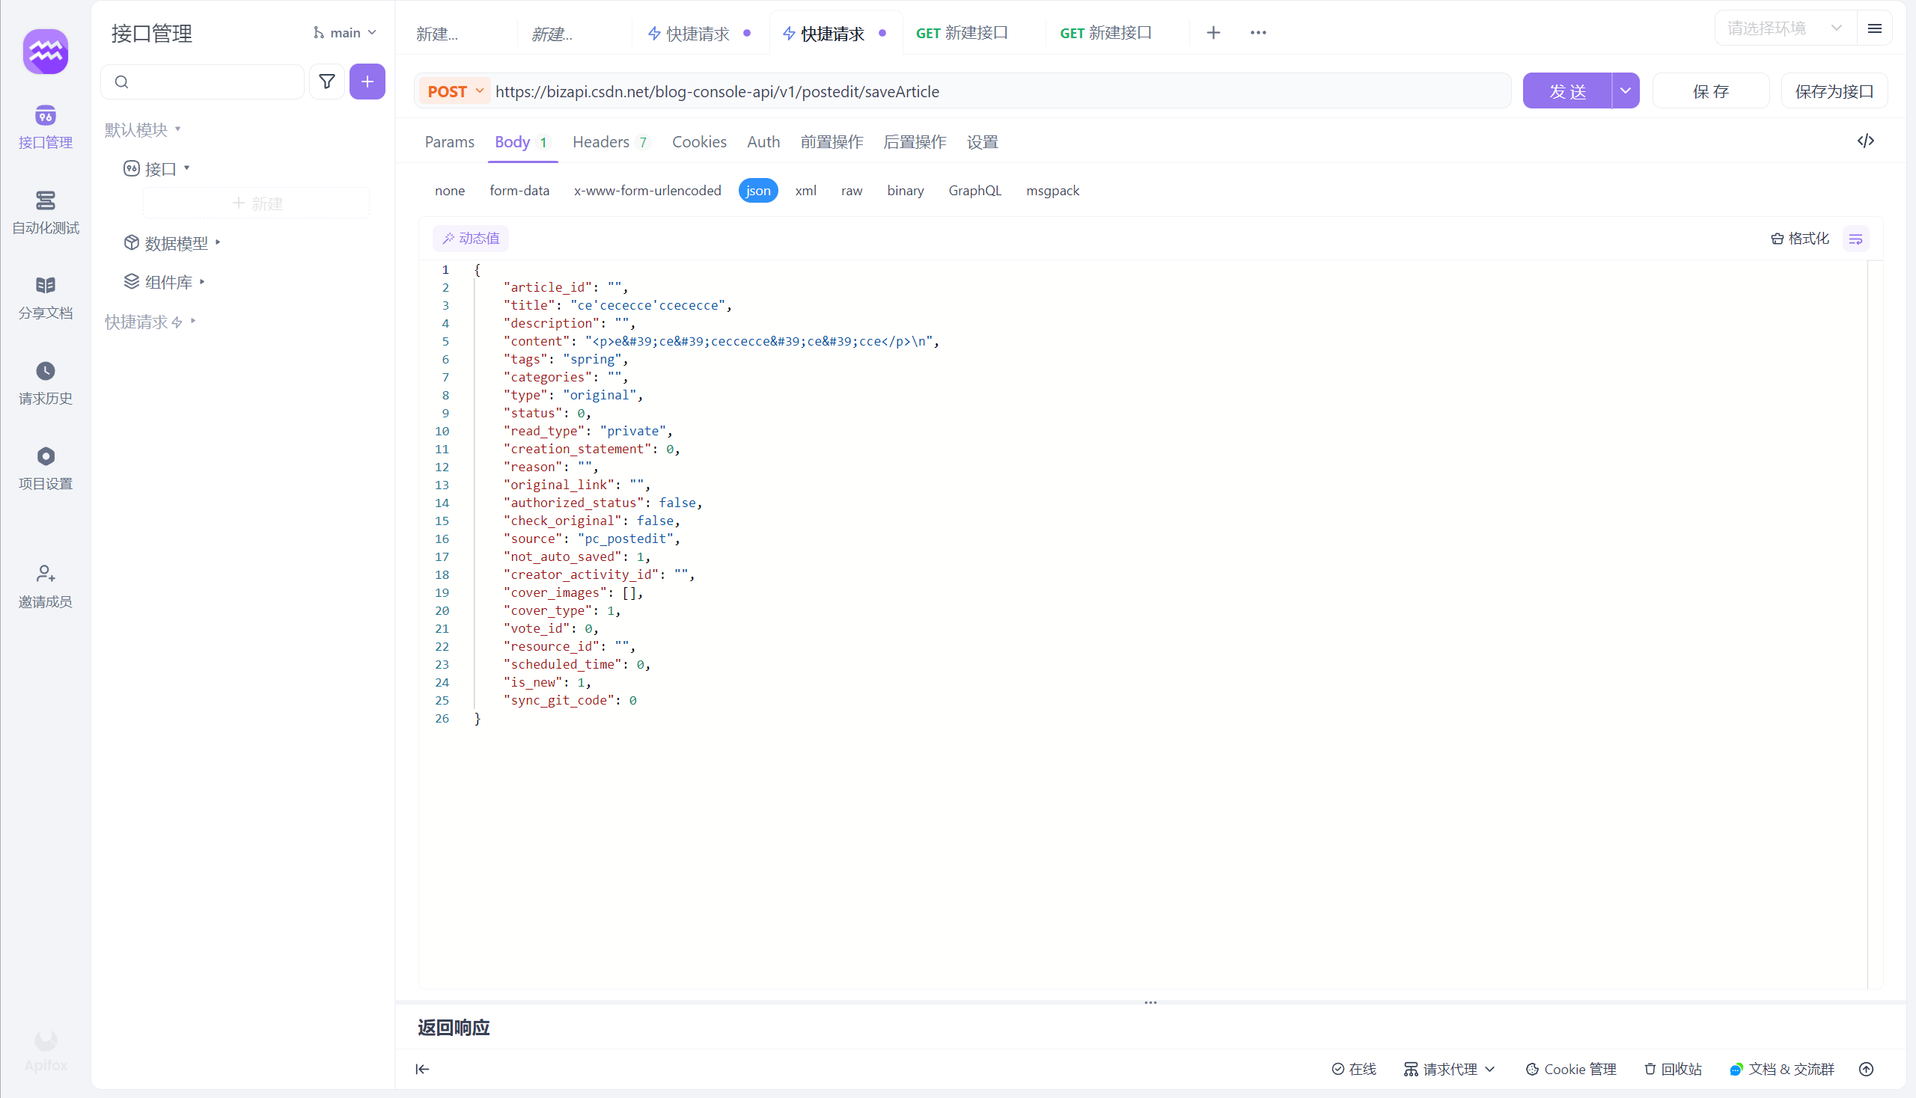Image resolution: width=1916 pixels, height=1098 pixels.
Task: Enable the 动态值 option in editor
Action: [469, 238]
